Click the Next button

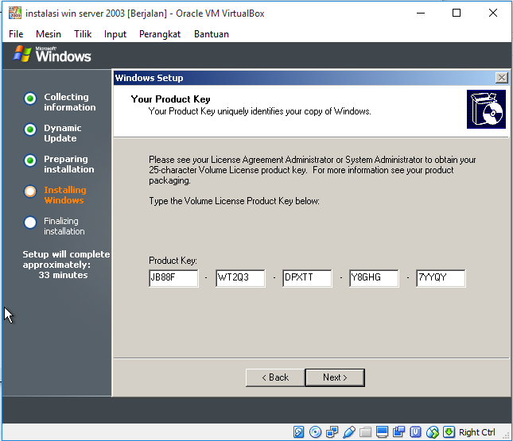click(x=335, y=377)
